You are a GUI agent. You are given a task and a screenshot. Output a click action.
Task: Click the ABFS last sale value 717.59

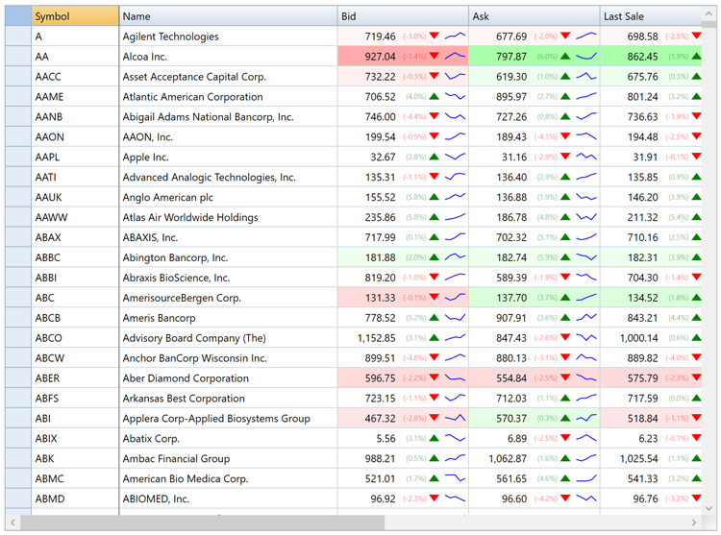[643, 399]
